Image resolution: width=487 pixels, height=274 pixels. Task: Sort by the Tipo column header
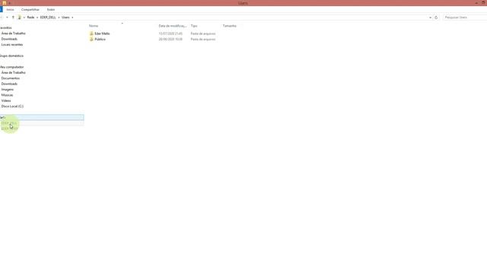coord(194,26)
